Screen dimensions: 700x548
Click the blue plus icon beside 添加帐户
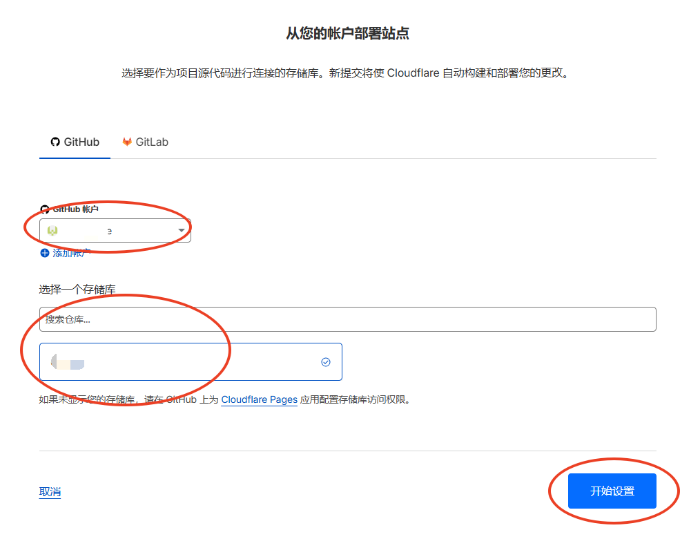click(x=45, y=253)
